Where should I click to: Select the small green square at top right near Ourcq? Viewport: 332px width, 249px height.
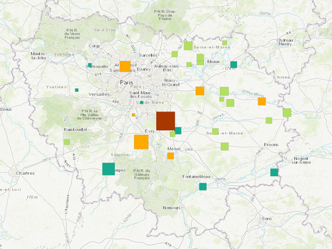pos(224,42)
